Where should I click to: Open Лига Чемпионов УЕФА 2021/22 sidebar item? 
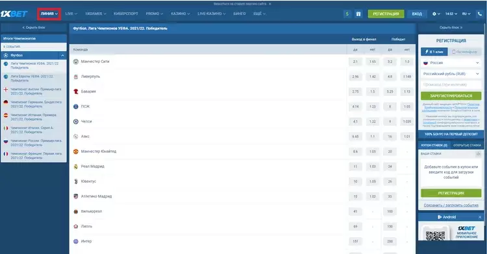(34, 65)
